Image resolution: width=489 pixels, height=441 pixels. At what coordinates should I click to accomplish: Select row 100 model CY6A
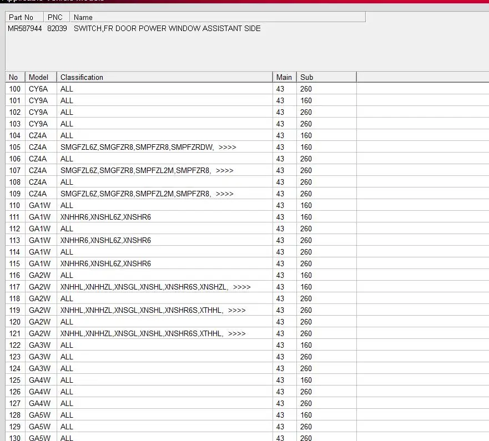38,89
